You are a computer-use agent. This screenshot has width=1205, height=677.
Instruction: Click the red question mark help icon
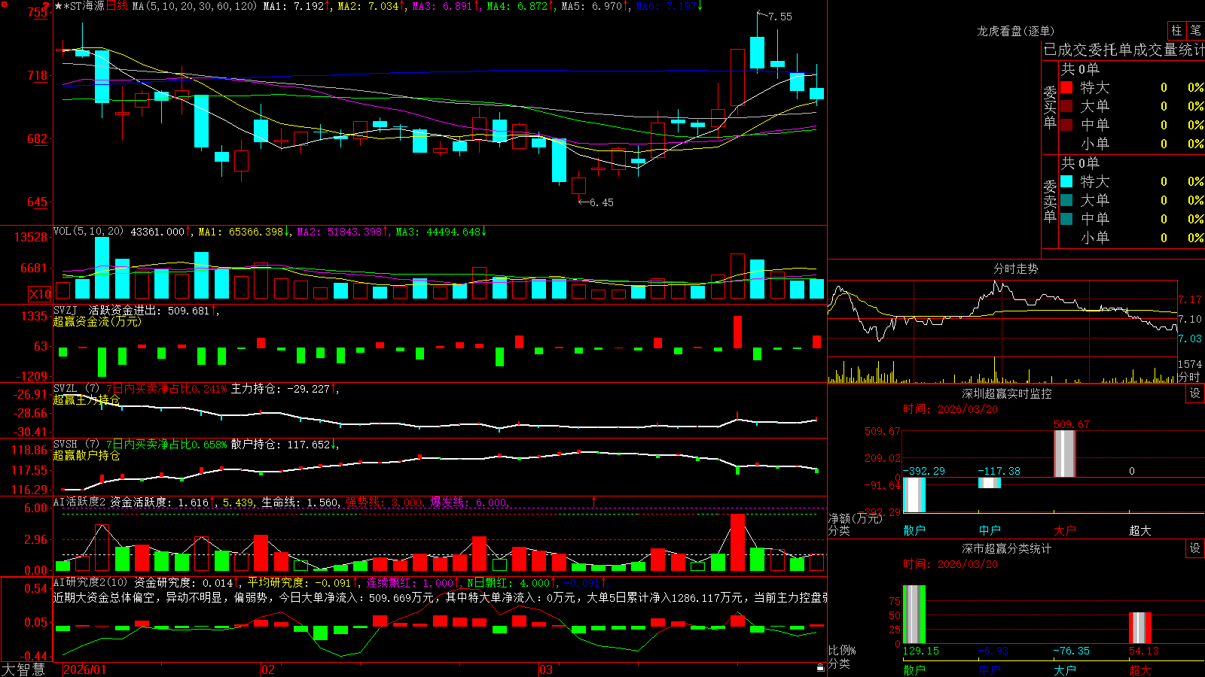(46, 6)
